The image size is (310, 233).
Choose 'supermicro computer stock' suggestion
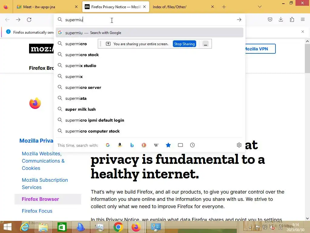[x=150, y=131]
